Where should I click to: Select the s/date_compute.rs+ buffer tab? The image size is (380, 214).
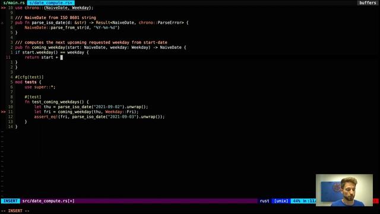pyautogui.click(x=51, y=2)
